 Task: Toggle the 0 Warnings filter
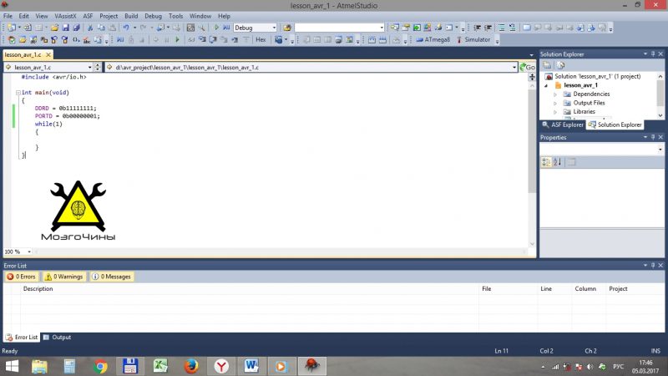(64, 277)
